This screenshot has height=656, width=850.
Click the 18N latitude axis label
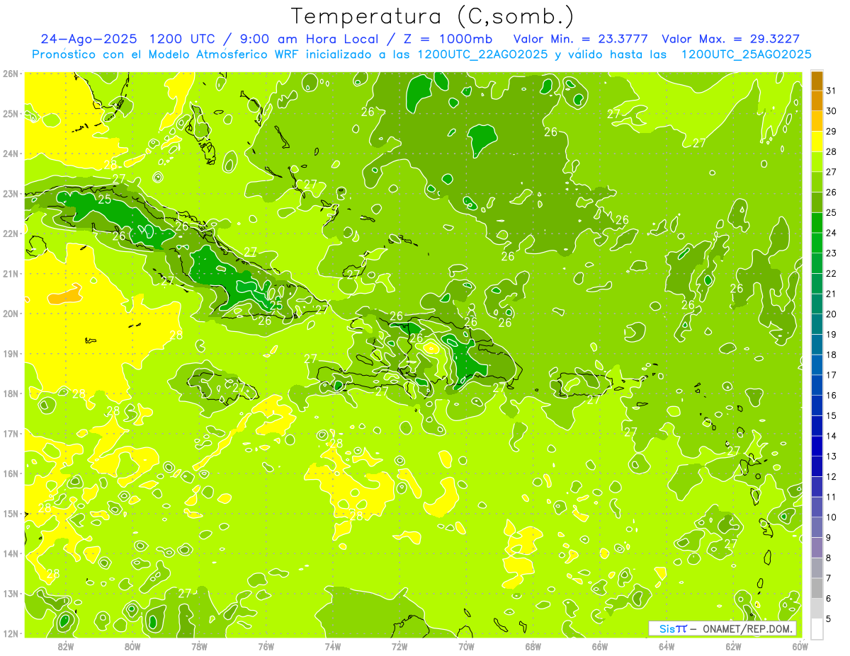point(11,393)
